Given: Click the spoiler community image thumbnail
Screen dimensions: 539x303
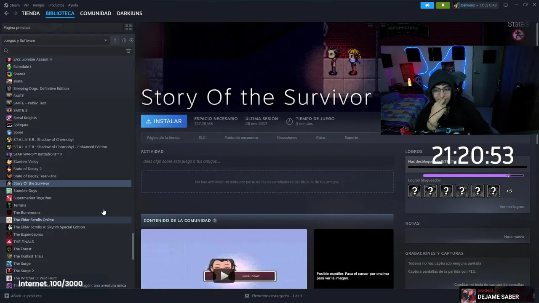Looking at the screenshot, I should (353, 259).
